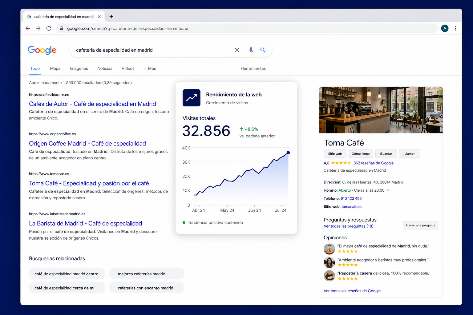Open the Vídeos tab

128,68
